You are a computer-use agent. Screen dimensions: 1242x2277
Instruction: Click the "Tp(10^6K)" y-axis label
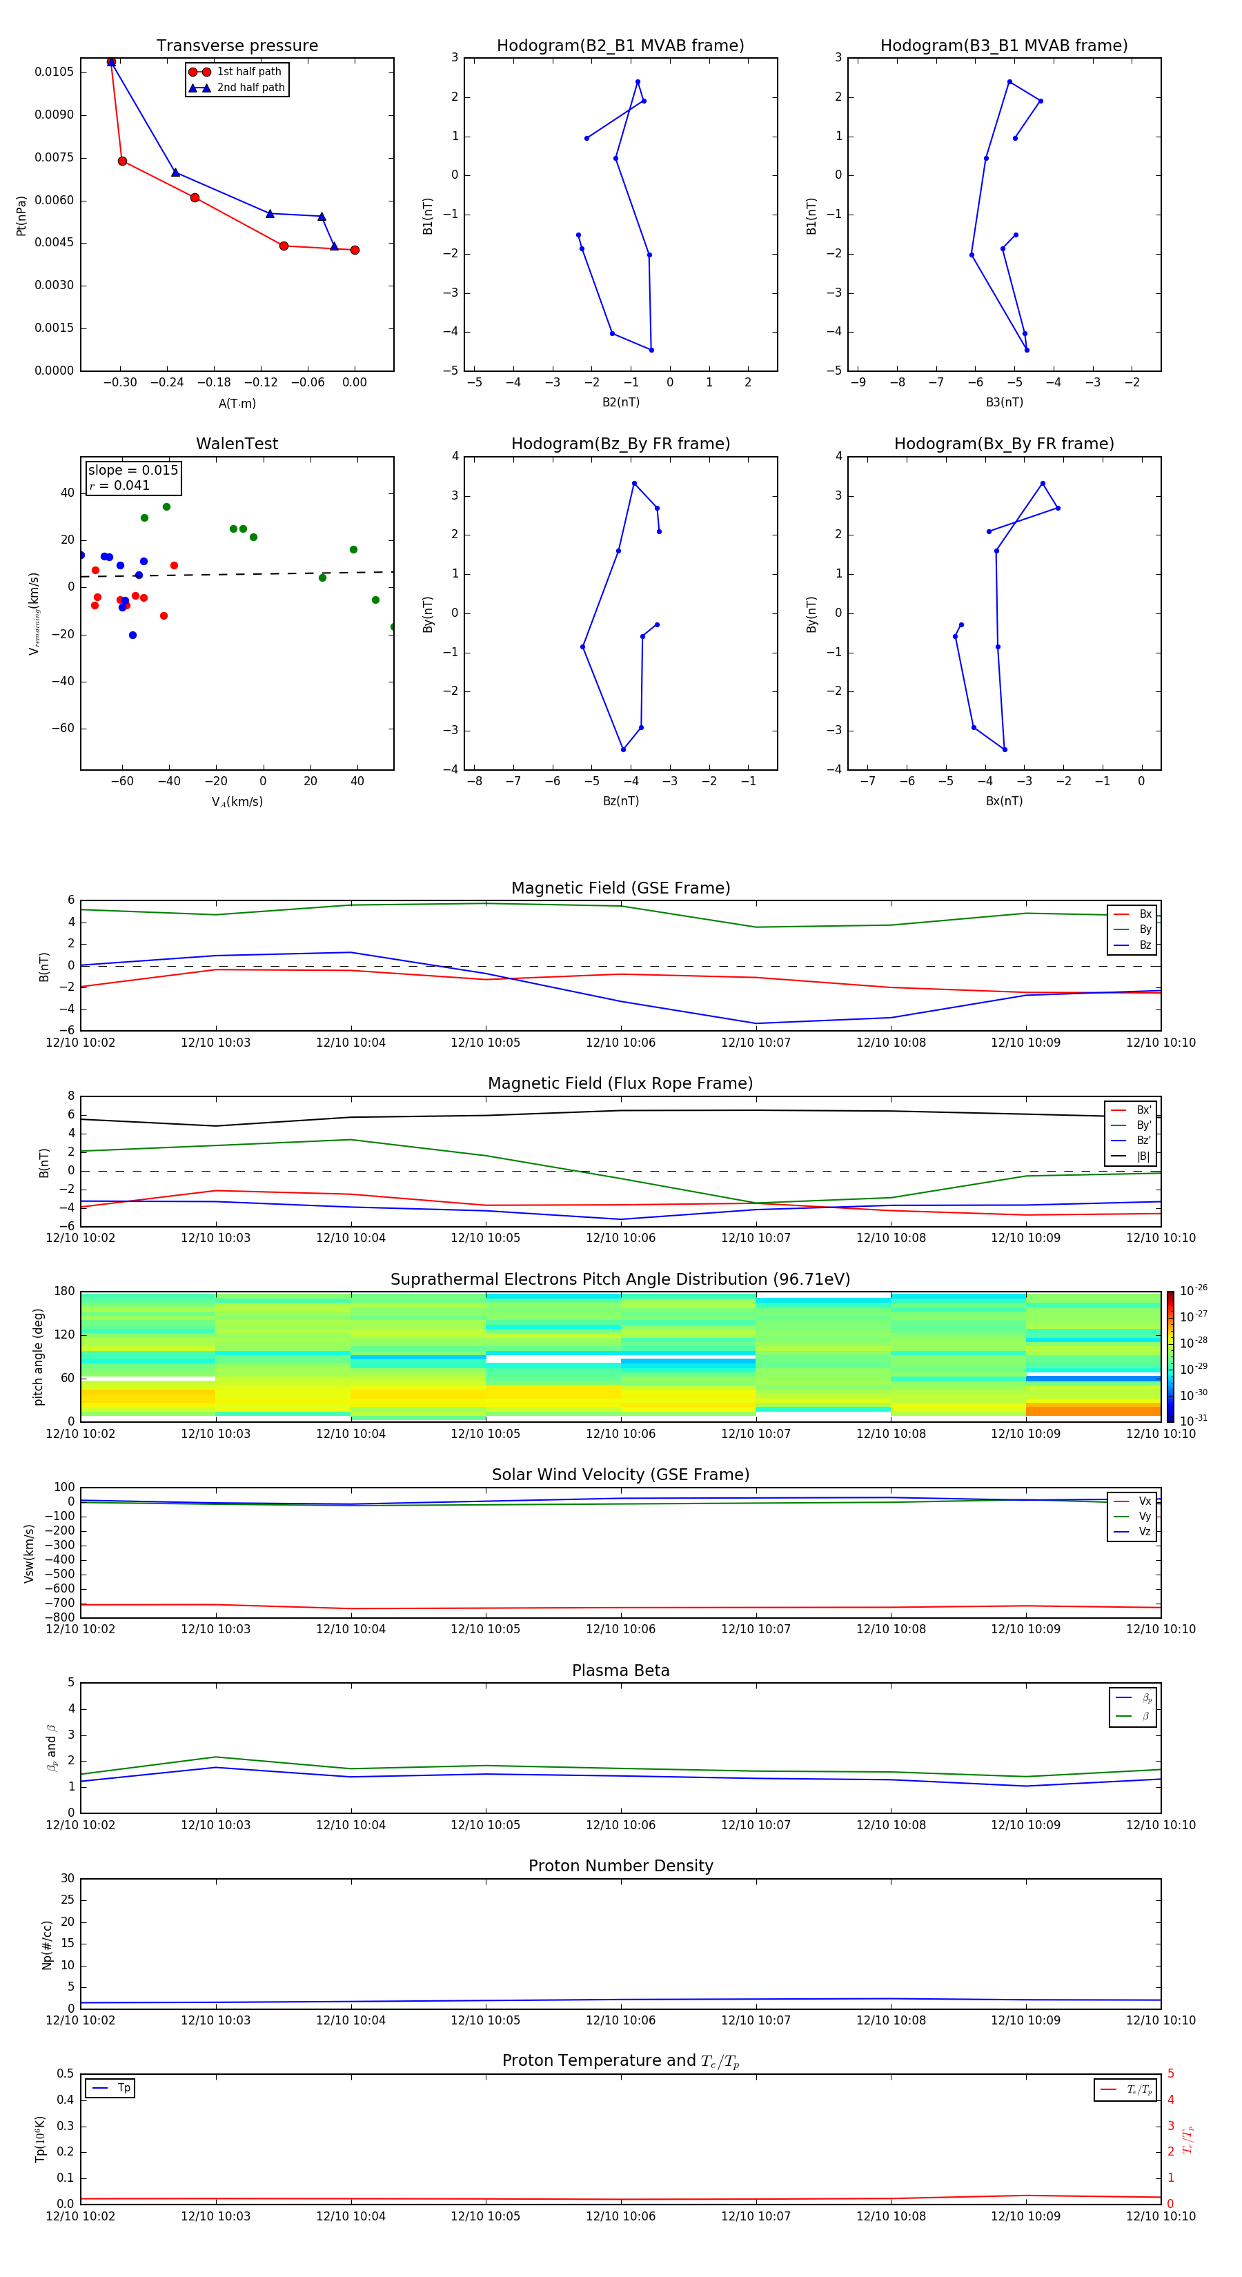40,2139
